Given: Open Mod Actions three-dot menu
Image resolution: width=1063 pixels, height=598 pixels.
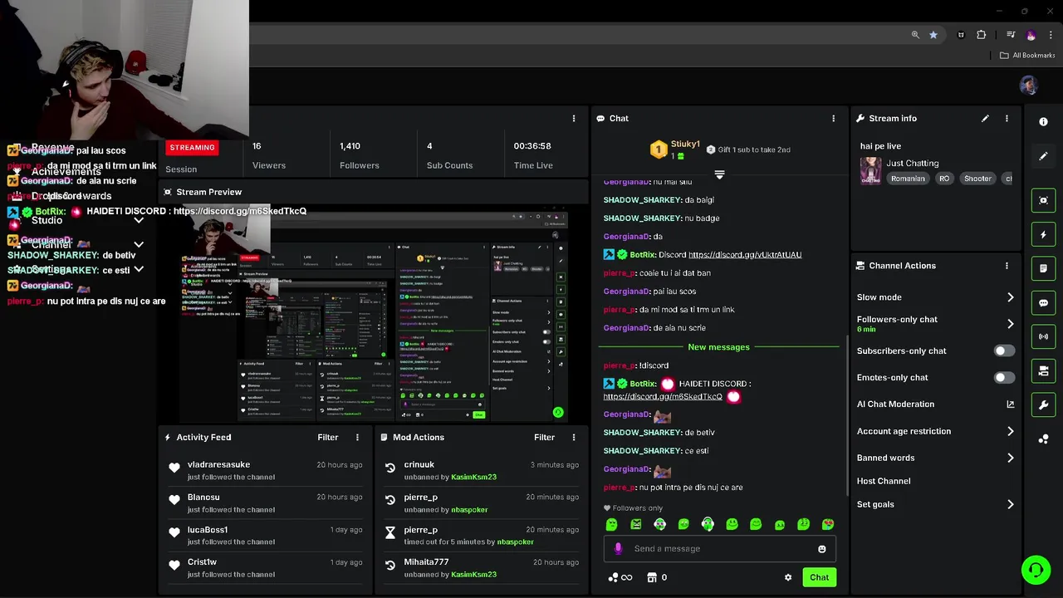Looking at the screenshot, I should [x=573, y=437].
